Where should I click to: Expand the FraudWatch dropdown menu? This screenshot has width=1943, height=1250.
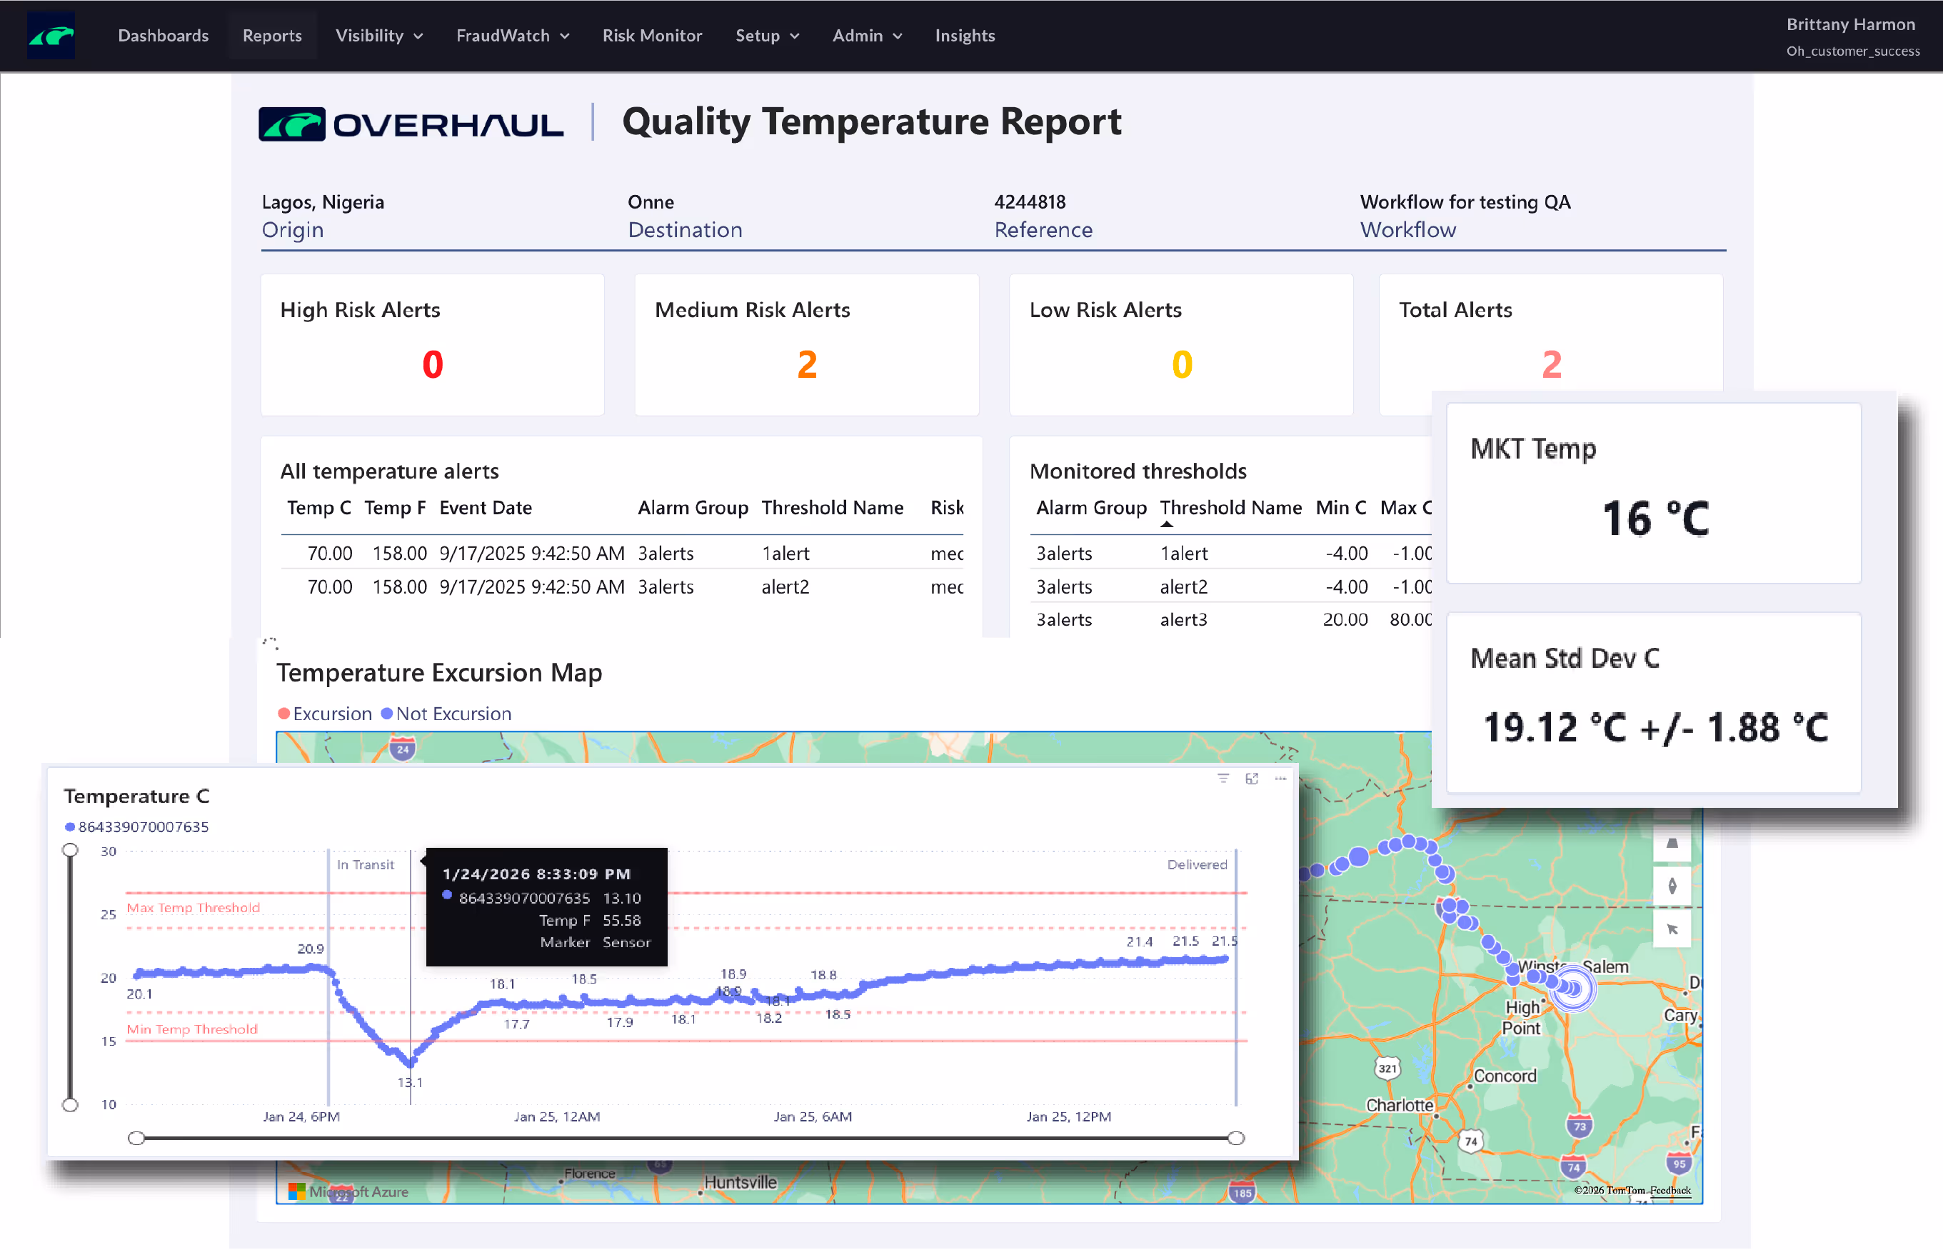pos(512,36)
